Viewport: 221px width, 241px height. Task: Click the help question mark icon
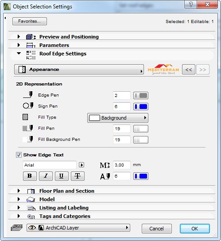[190, 4]
